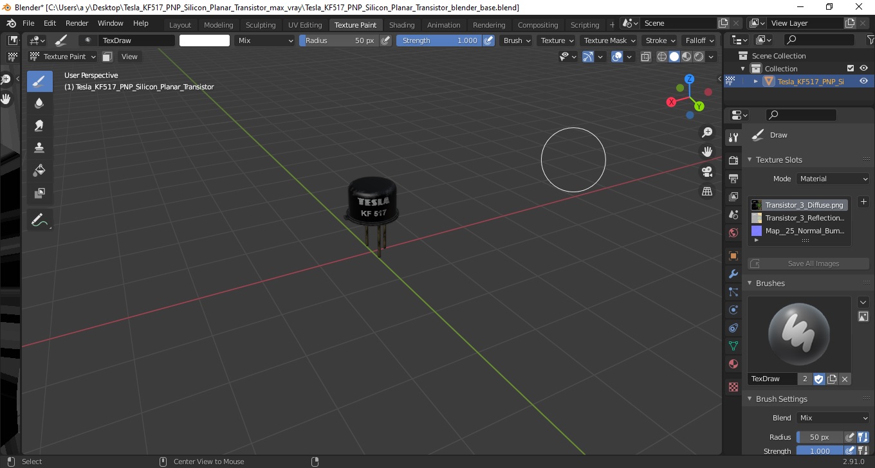Open the Modifiers wrench tab
Viewport: 875px width, 468px height.
pyautogui.click(x=733, y=274)
